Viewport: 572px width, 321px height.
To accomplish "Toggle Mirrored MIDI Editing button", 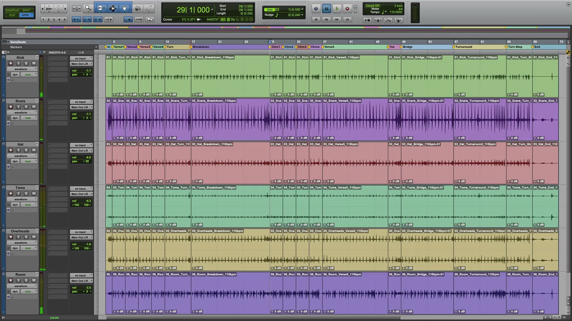I will pos(139,19).
